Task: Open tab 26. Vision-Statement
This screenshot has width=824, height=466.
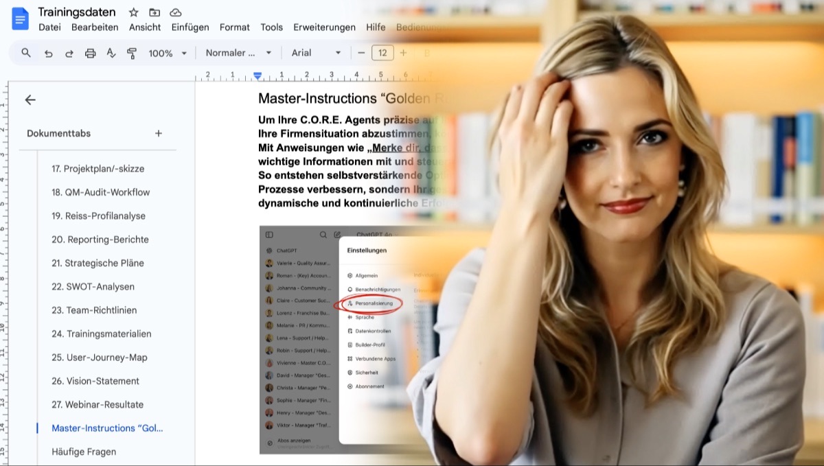Action: (95, 381)
